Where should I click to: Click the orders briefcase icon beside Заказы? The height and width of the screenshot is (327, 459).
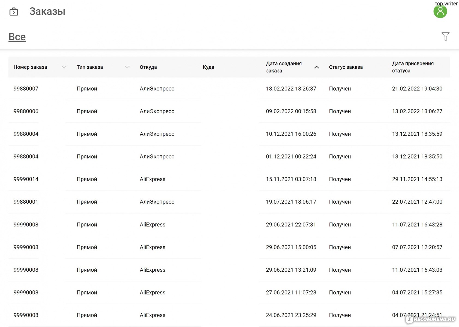click(x=14, y=12)
